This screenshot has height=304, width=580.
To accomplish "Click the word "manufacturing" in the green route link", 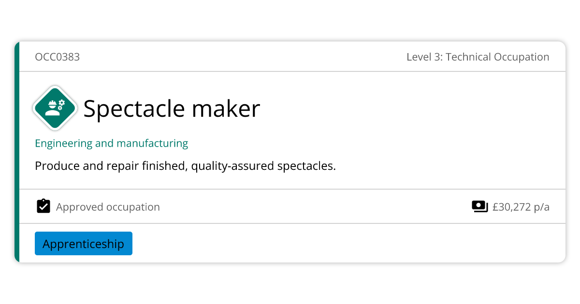I will pos(152,143).
